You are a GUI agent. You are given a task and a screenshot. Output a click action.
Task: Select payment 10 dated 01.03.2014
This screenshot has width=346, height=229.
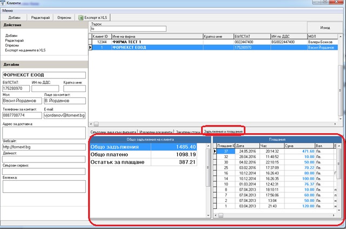(x=276, y=184)
